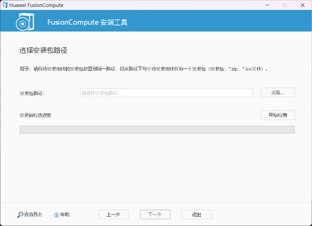Minimize the Huawei FusionCompute window
Image resolution: width=312 pixels, height=226 pixels.
tap(267, 5)
